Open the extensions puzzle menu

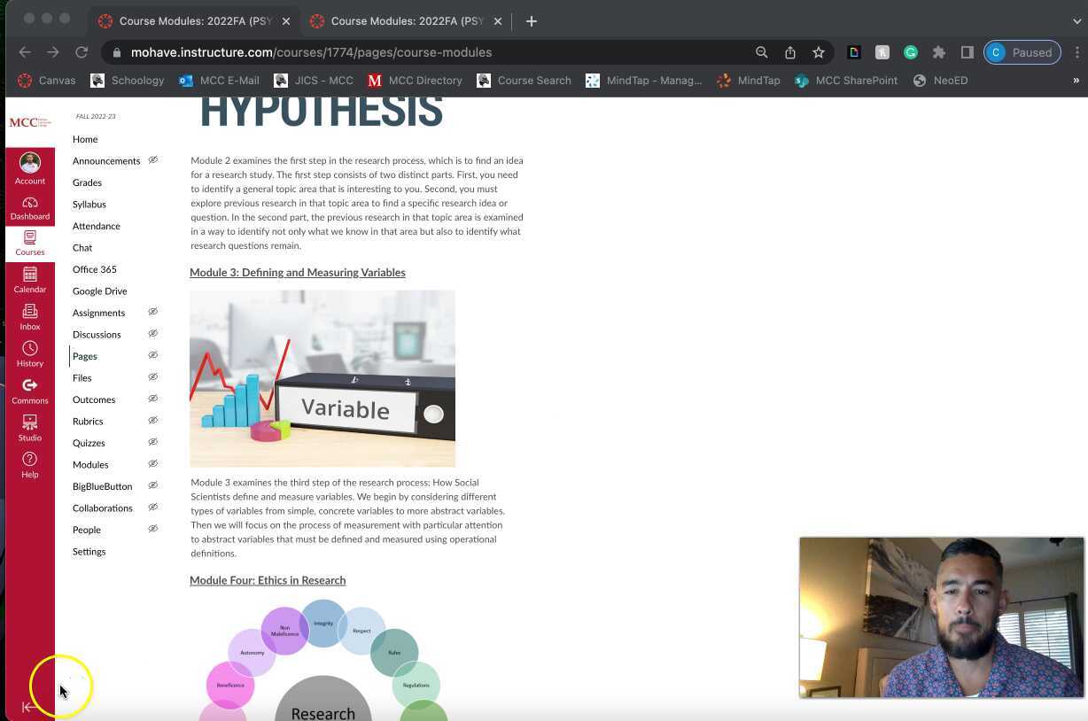pos(939,52)
